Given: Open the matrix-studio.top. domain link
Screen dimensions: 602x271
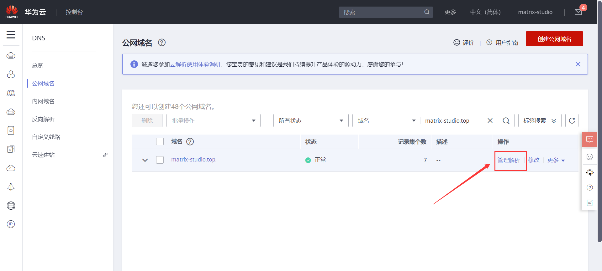Looking at the screenshot, I should [194, 160].
